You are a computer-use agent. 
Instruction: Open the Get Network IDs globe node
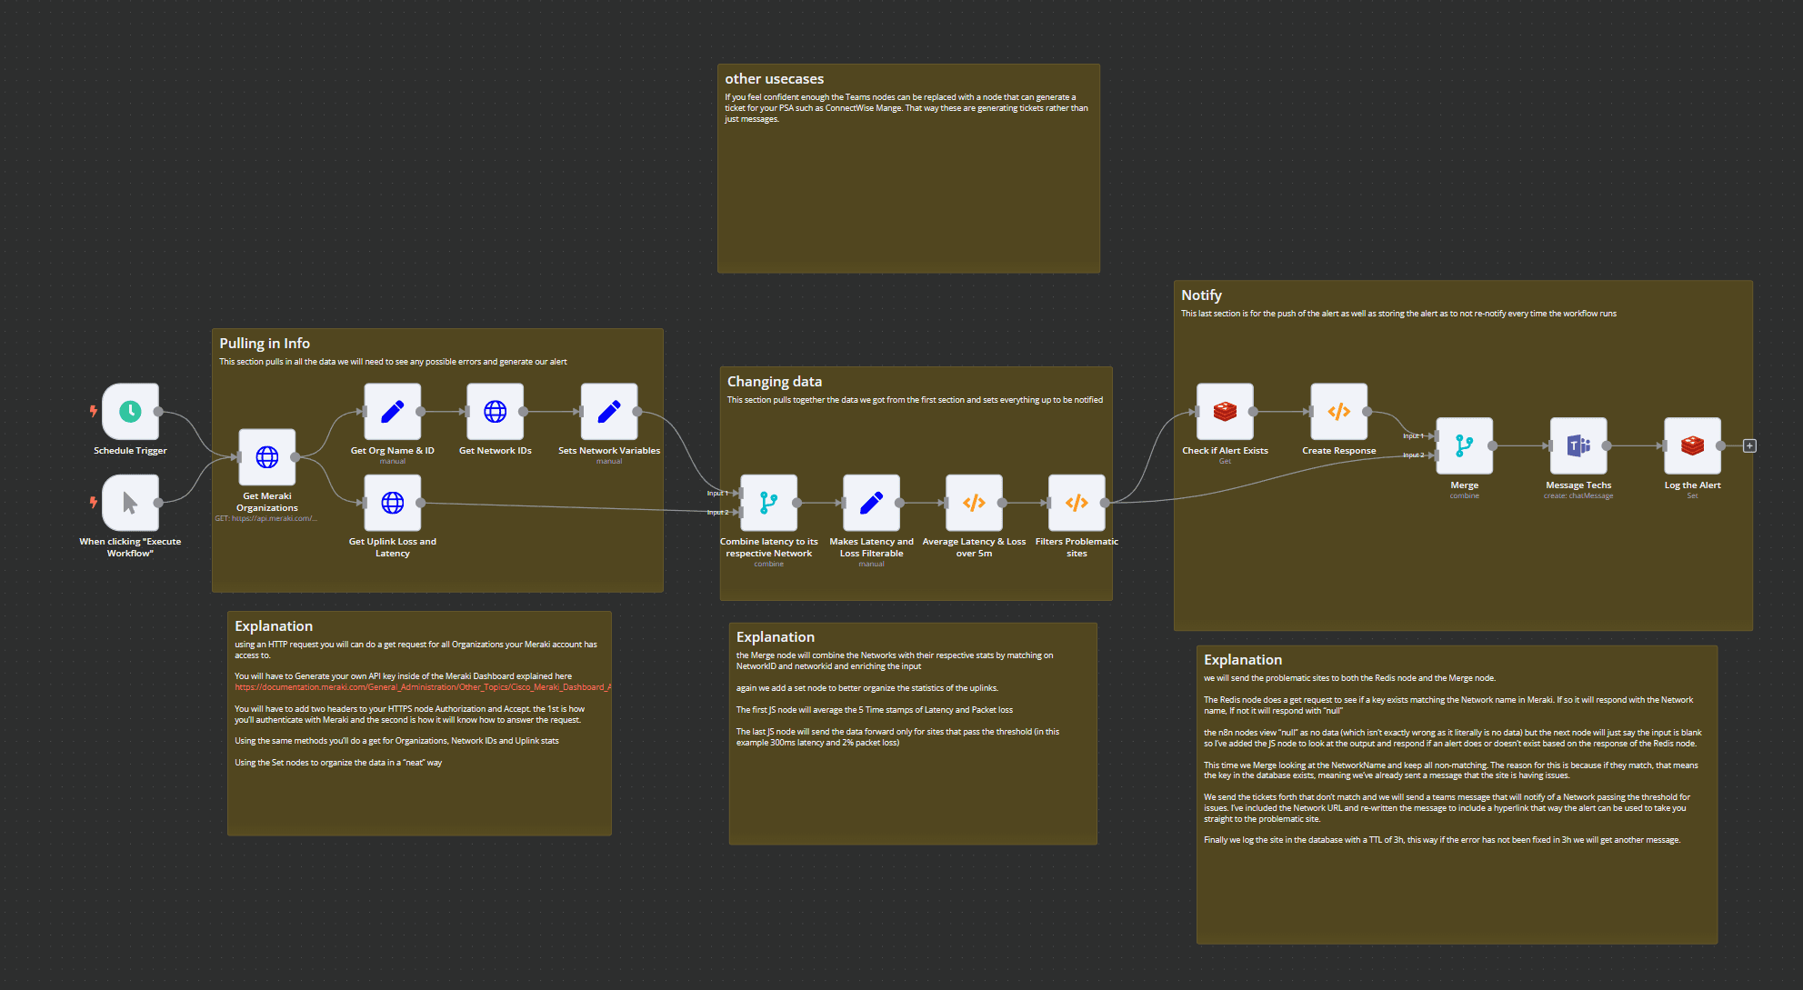496,411
